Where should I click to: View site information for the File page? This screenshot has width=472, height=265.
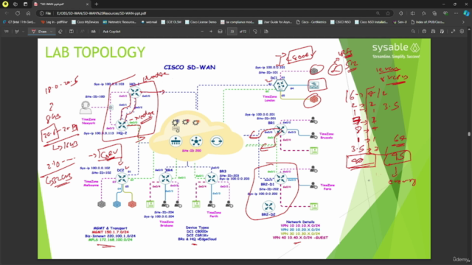point(46,13)
